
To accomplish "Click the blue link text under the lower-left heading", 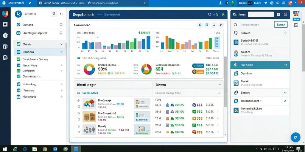I will click(x=90, y=93).
